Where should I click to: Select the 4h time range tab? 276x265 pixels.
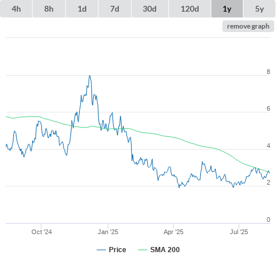coord(16,9)
